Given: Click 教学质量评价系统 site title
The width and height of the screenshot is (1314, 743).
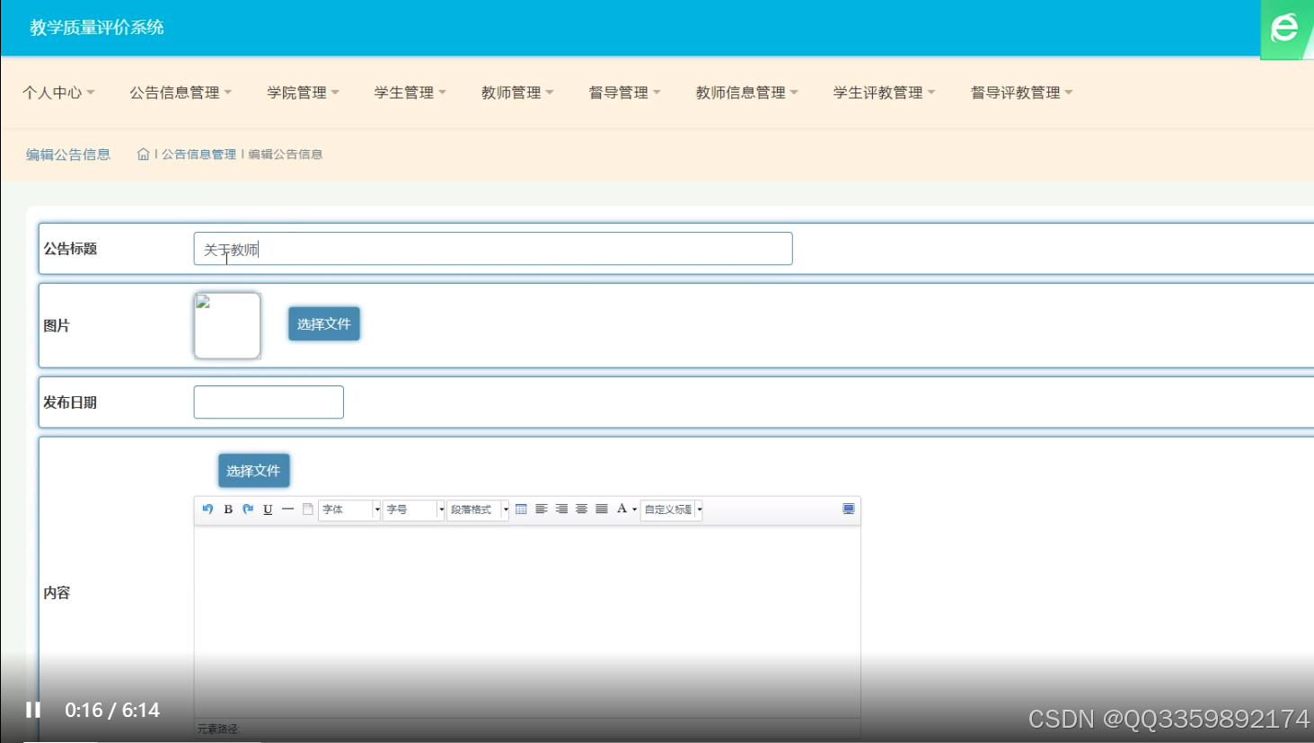Looking at the screenshot, I should point(97,28).
